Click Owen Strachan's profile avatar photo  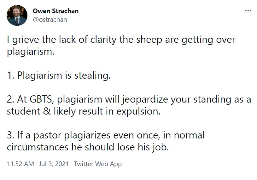point(17,15)
